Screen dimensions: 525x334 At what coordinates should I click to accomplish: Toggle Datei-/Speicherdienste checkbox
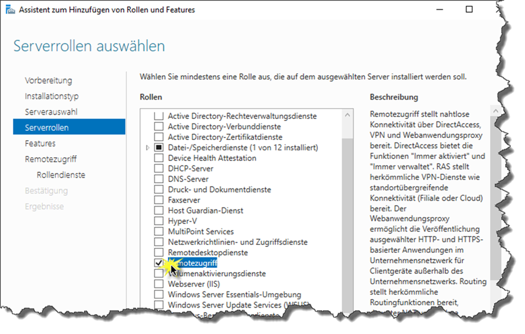point(159,147)
